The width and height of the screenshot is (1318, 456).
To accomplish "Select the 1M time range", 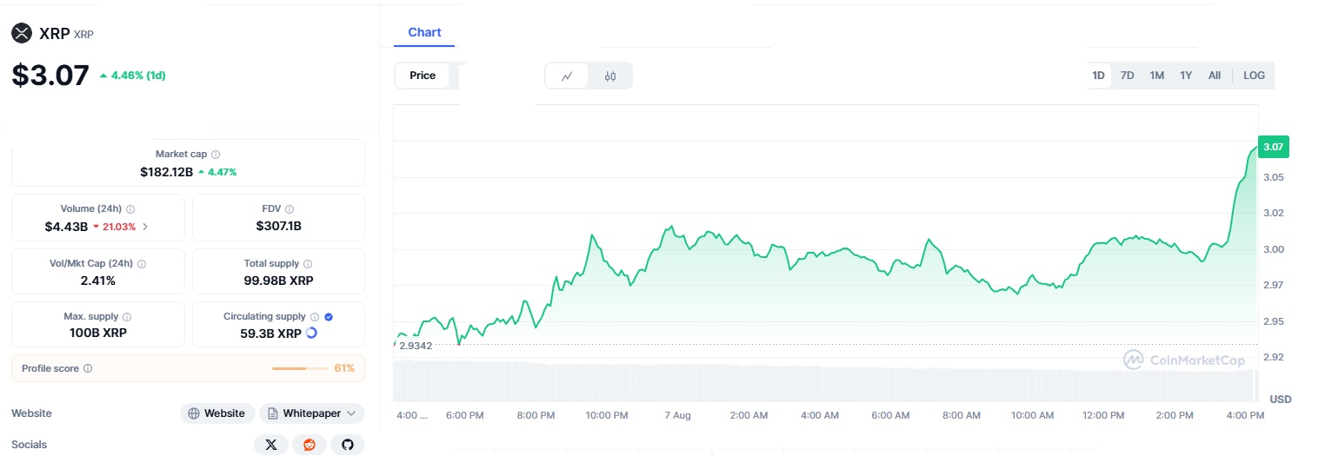I will [1156, 76].
